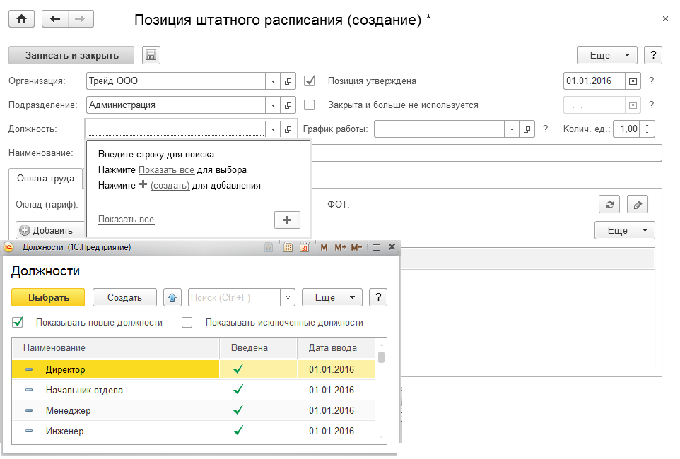Enable Закрыта и больше не используется checkbox
Screen dimensions: 680x459
click(x=309, y=105)
